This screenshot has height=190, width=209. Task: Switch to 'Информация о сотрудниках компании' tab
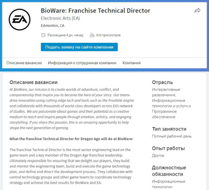pyautogui.click(x=82, y=63)
